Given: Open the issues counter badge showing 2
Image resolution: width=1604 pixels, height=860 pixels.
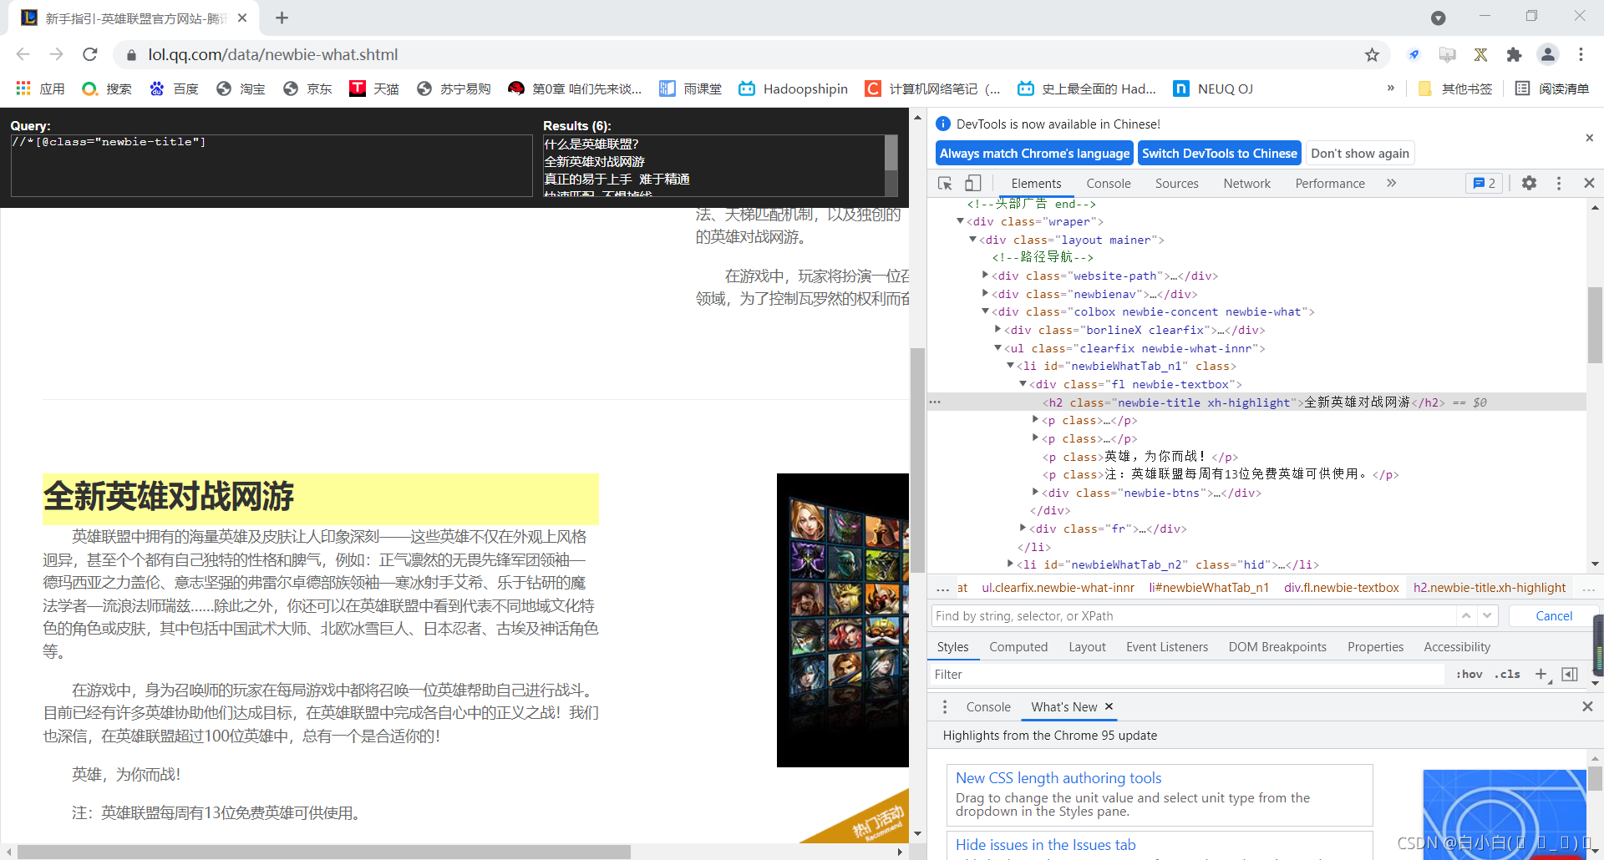Looking at the screenshot, I should click(x=1484, y=183).
